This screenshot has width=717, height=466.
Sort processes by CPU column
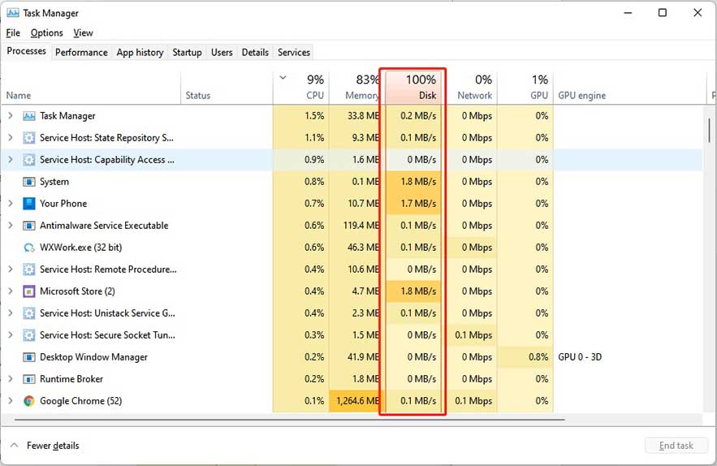point(301,88)
